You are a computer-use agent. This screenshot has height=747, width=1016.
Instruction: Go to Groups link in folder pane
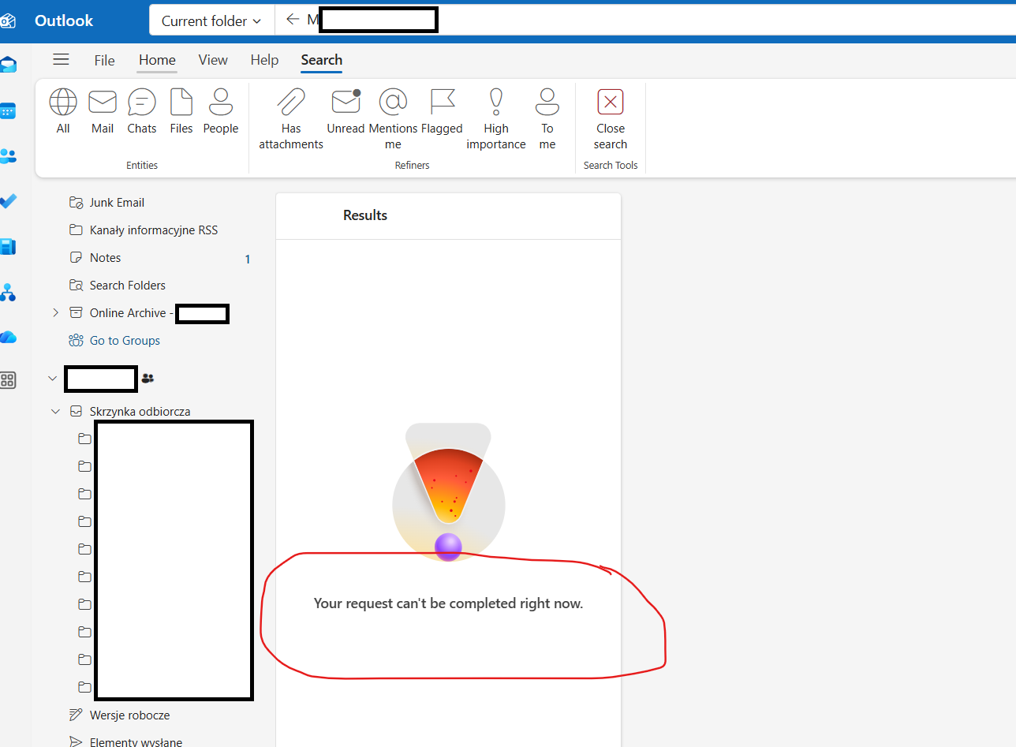coord(125,341)
